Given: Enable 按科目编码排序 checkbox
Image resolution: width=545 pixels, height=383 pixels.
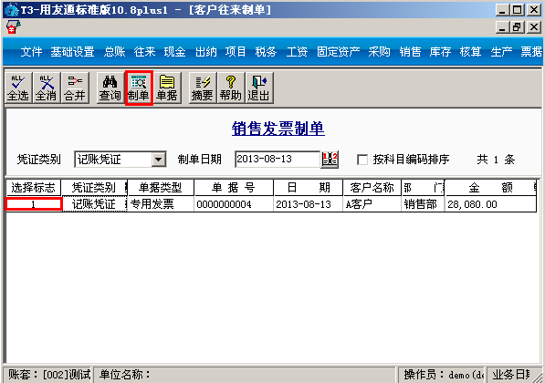Looking at the screenshot, I should click(362, 160).
